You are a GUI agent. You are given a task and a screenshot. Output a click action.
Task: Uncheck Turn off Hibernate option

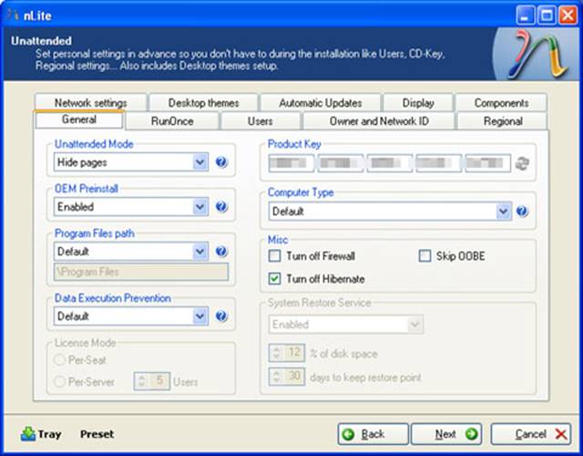[x=274, y=278]
